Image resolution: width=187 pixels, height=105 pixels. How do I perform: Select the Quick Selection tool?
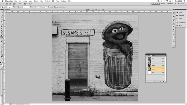tap(2, 19)
